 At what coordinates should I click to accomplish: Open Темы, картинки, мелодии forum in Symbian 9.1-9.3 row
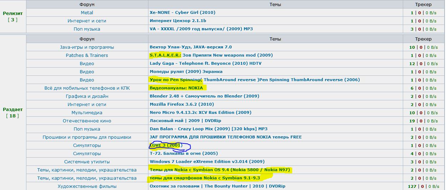pyautogui.click(x=87, y=178)
